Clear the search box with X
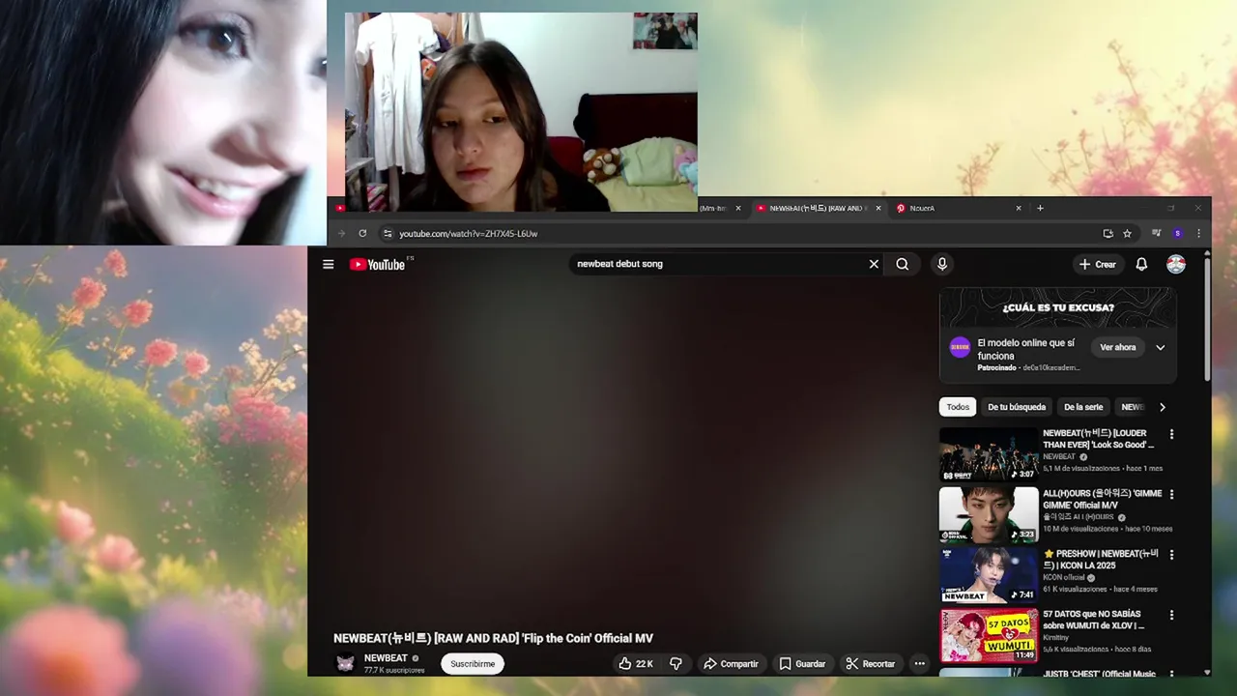The width and height of the screenshot is (1237, 696). point(874,264)
